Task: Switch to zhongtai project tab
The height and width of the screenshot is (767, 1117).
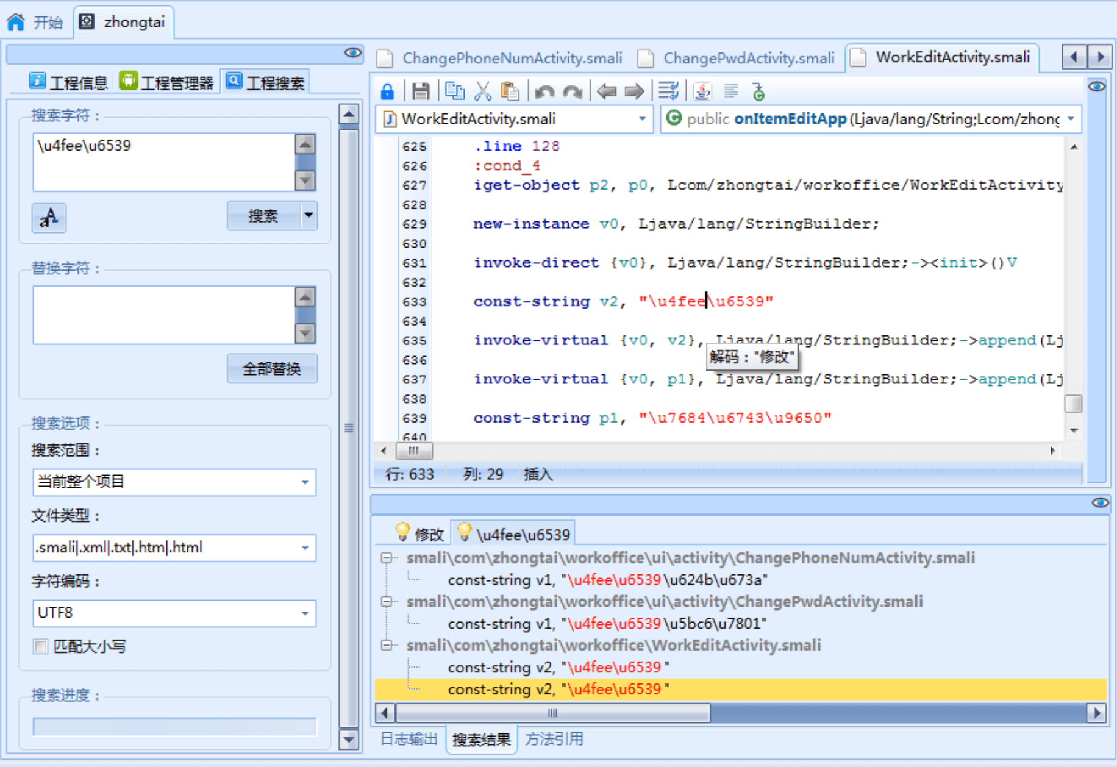Action: 124,23
